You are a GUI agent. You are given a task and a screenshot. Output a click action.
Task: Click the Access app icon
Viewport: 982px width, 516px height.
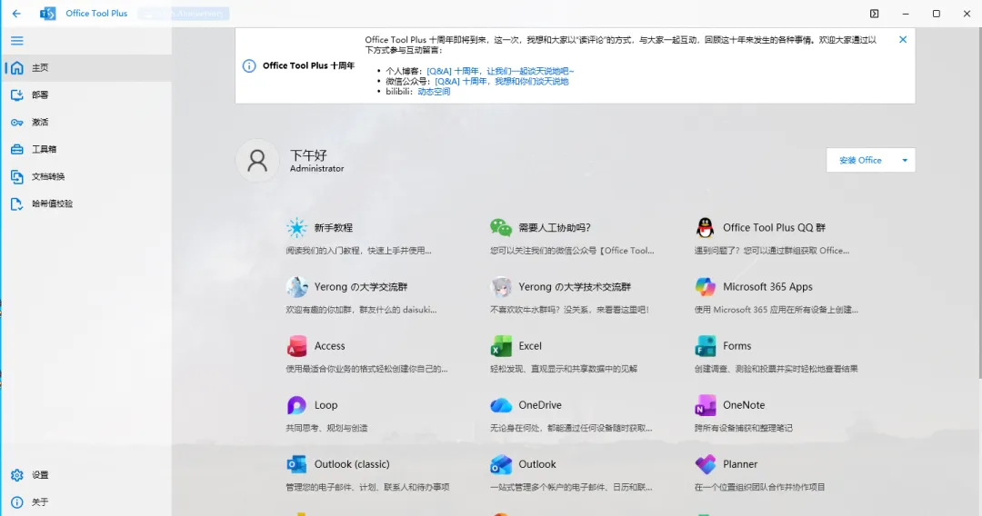point(296,346)
